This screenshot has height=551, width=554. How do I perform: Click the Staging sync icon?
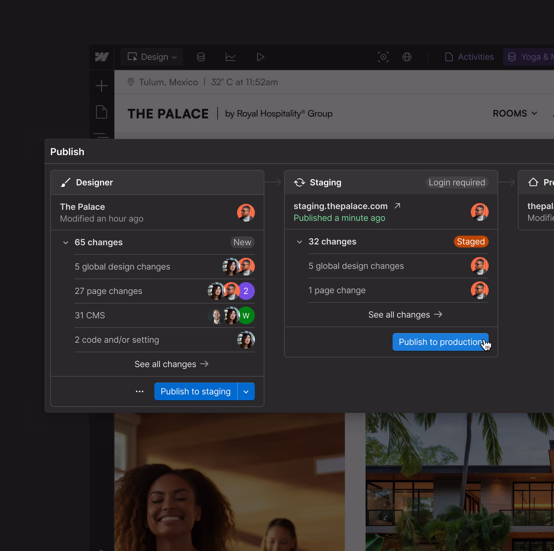[x=300, y=182]
